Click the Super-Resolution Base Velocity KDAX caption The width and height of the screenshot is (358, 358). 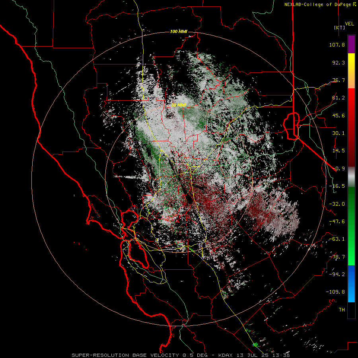coord(181,355)
